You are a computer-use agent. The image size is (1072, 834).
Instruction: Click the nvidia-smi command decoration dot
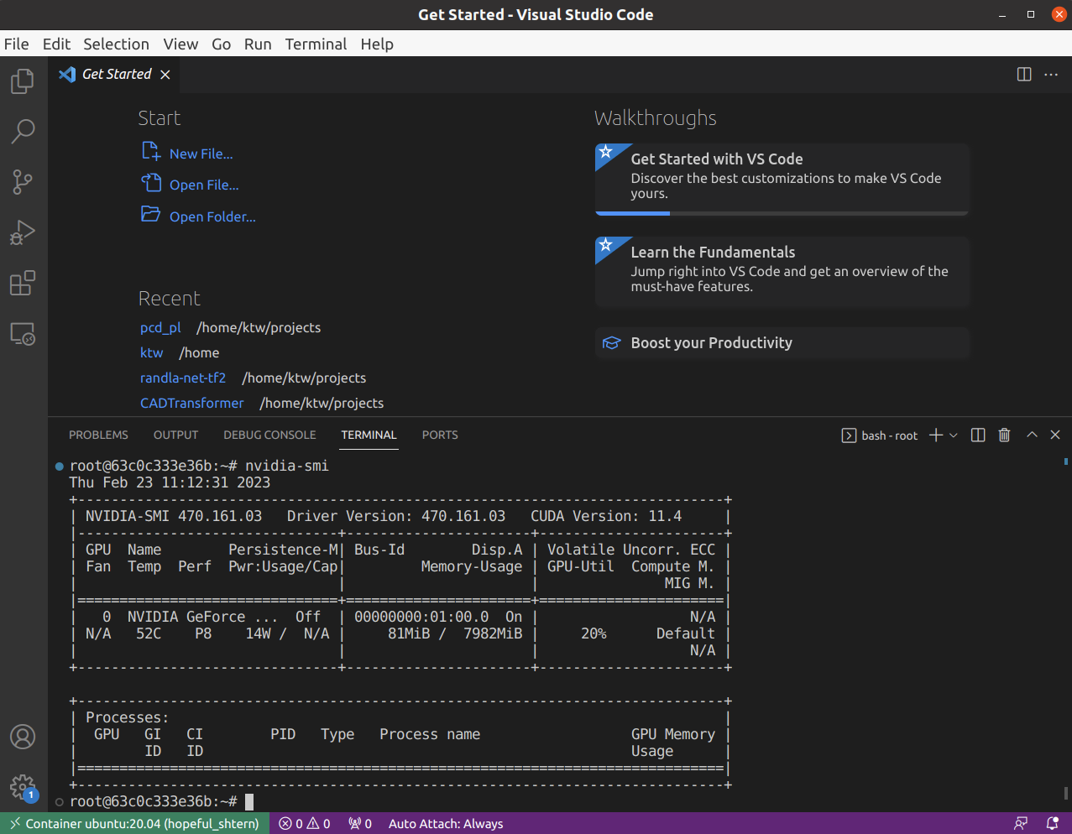pyautogui.click(x=59, y=466)
